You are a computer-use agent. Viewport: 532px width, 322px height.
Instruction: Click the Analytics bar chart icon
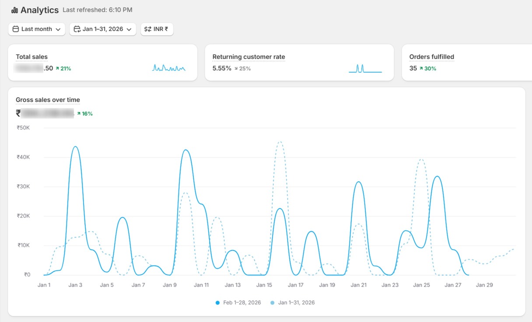point(14,10)
